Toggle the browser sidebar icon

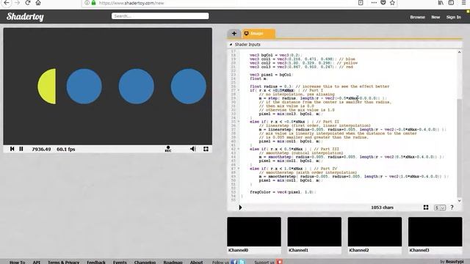point(451,3)
